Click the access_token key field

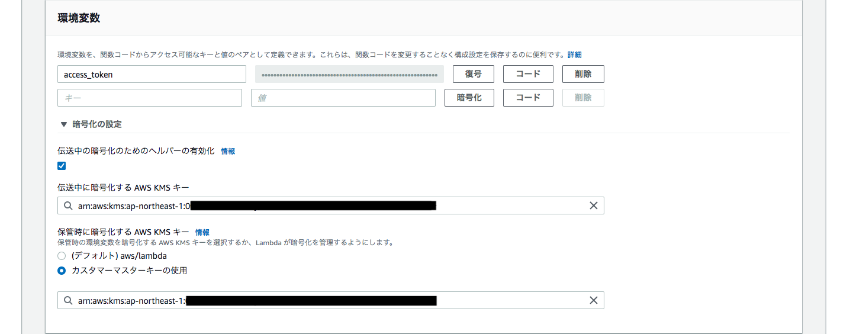(152, 74)
